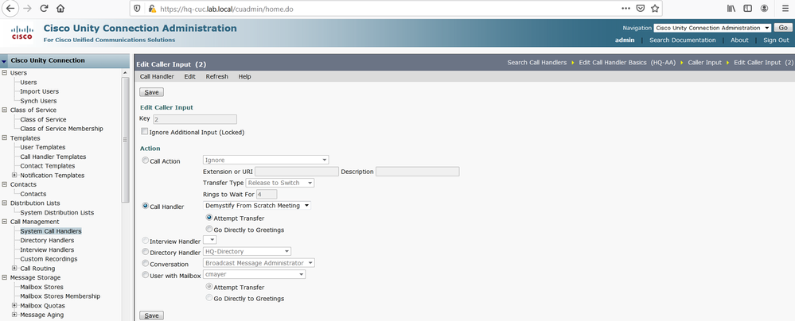Click the Pocket save icon

pos(641,9)
